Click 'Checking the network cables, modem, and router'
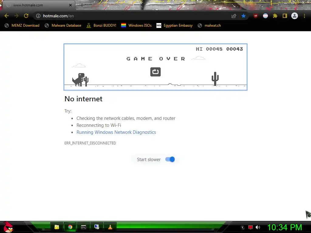The height and width of the screenshot is (233, 311). pyautogui.click(x=126, y=118)
